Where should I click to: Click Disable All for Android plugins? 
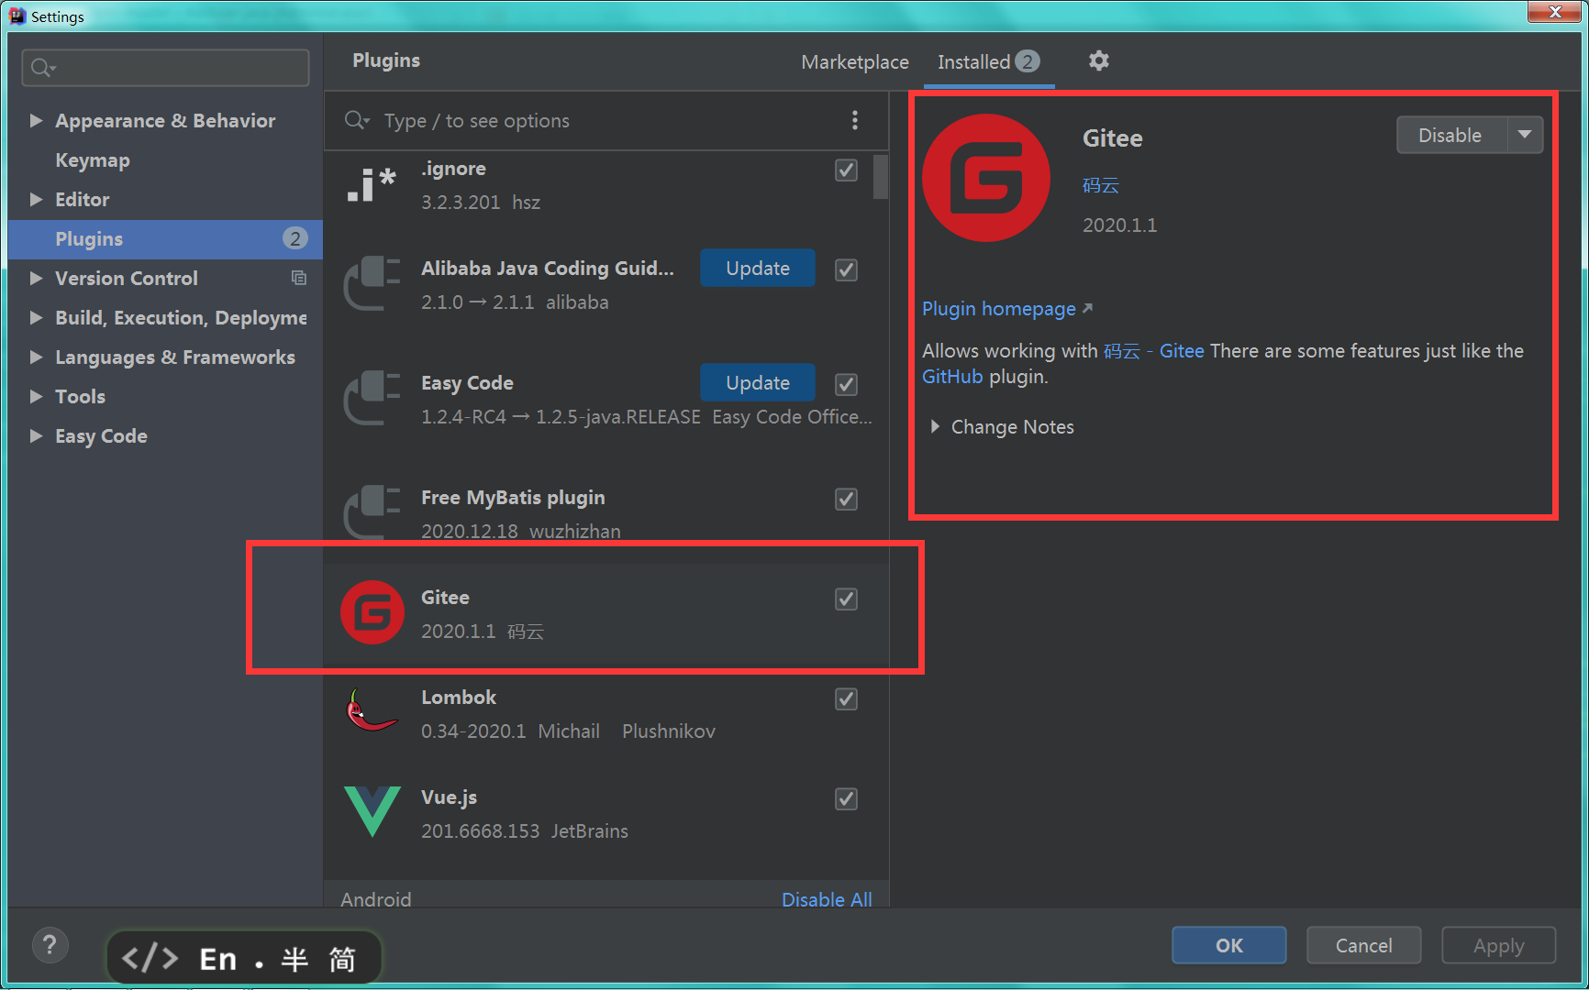826,899
